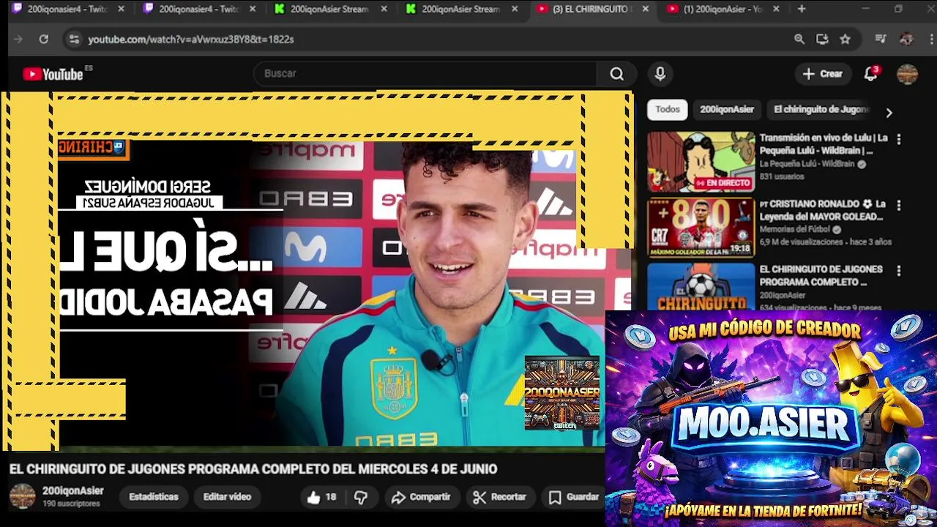Open the notifications bell

pyautogui.click(x=871, y=74)
